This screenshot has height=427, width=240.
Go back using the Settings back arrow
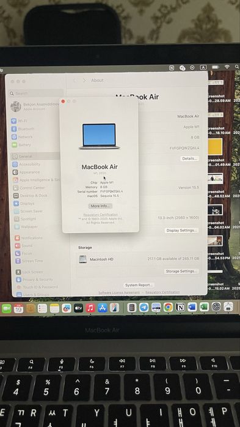(x=75, y=81)
